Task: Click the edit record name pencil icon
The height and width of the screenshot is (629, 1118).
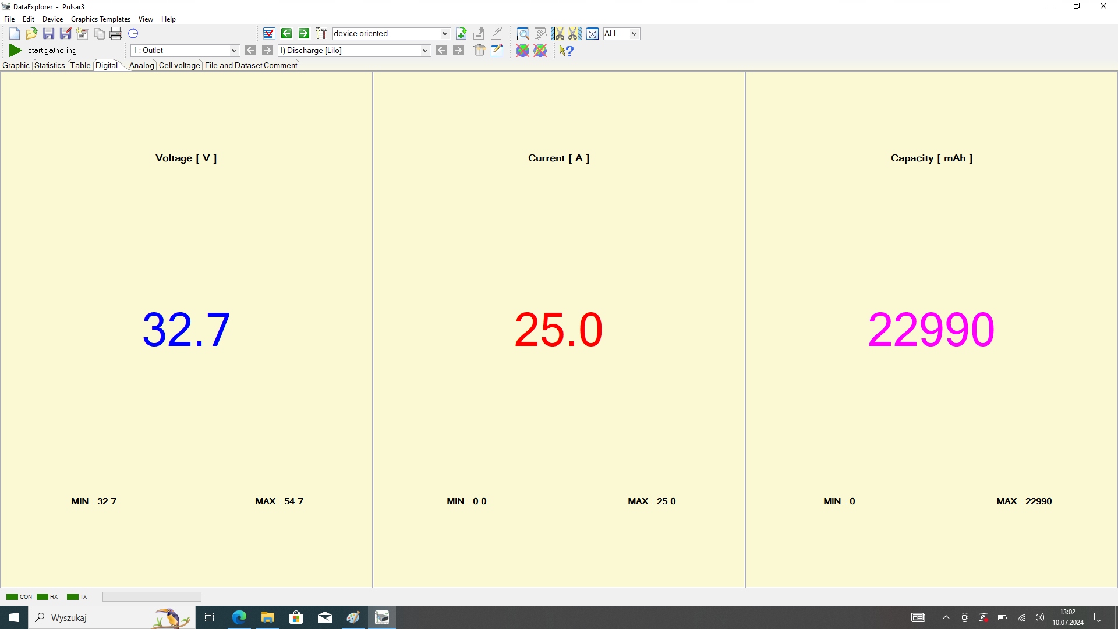Action: (x=497, y=51)
